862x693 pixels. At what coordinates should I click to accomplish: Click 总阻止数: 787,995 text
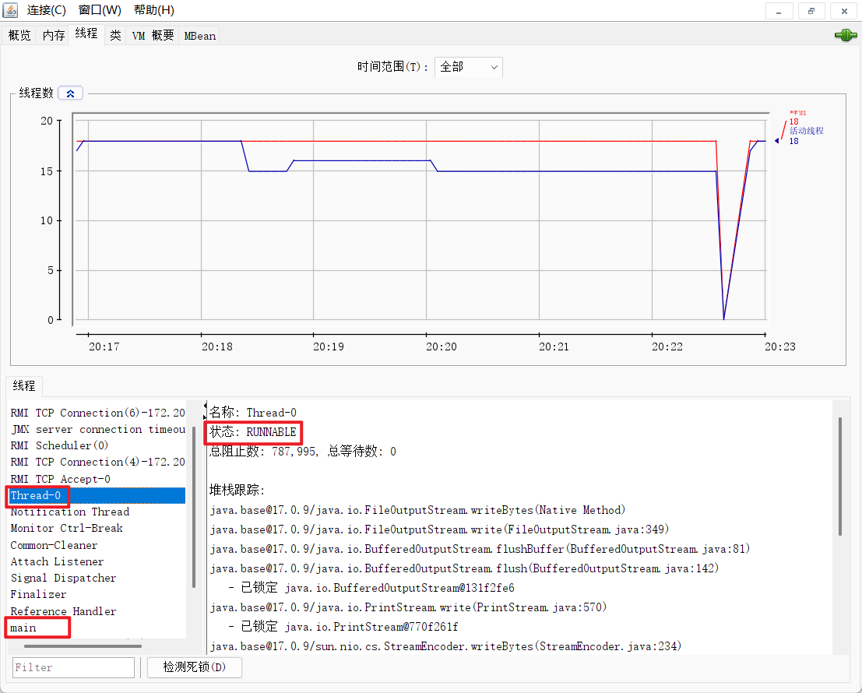coord(264,452)
